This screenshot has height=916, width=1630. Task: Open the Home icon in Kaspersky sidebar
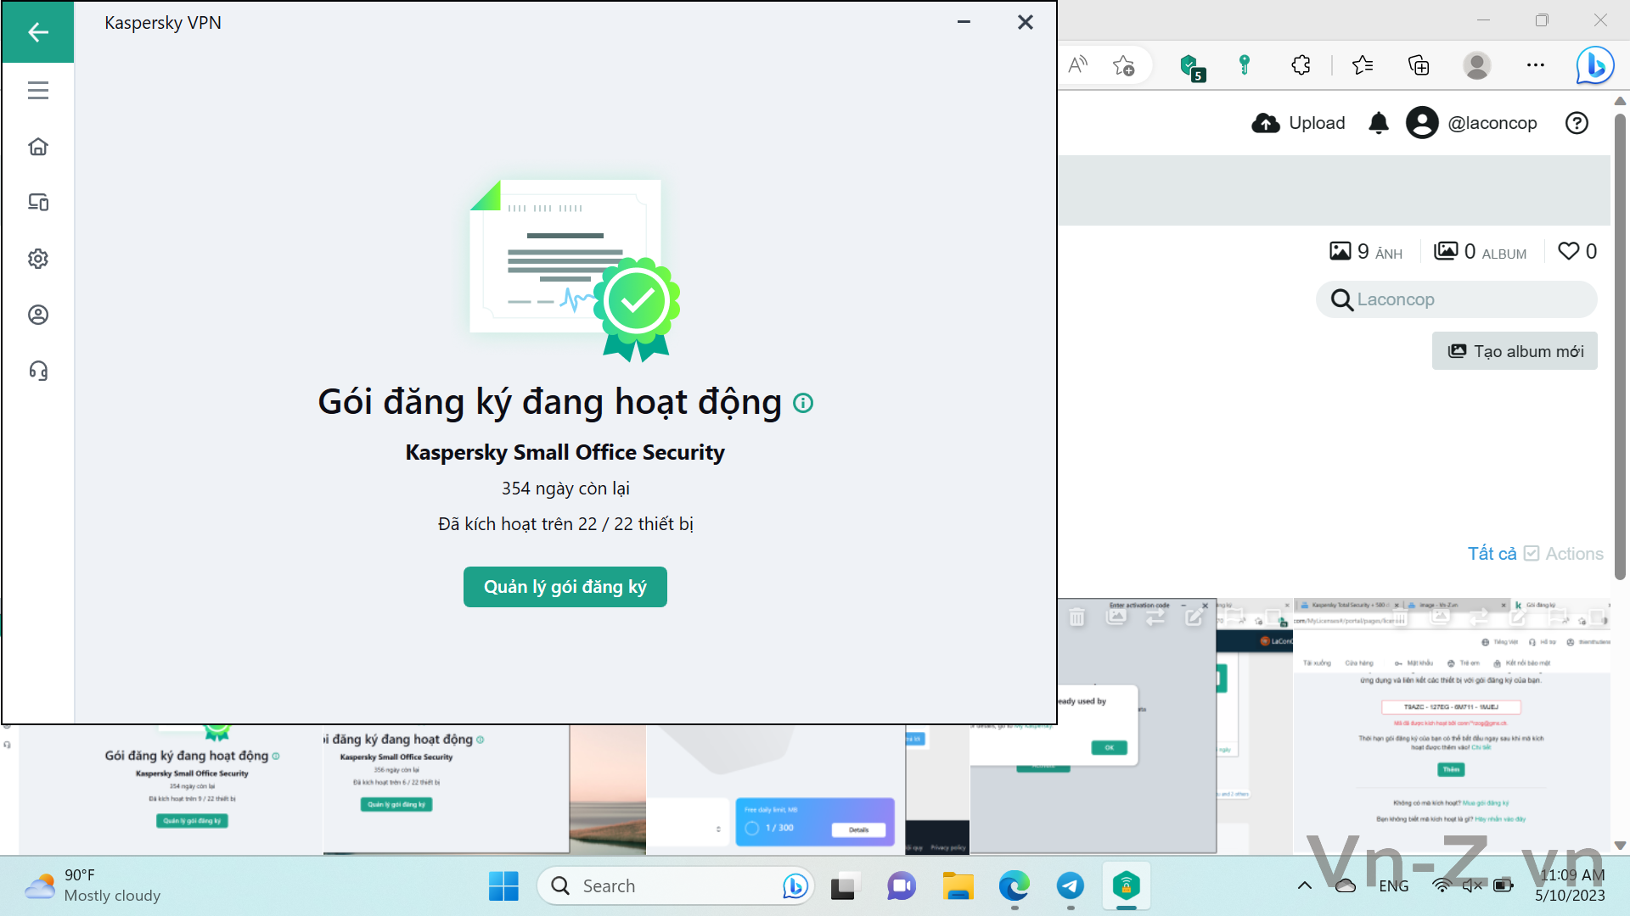pos(38,147)
